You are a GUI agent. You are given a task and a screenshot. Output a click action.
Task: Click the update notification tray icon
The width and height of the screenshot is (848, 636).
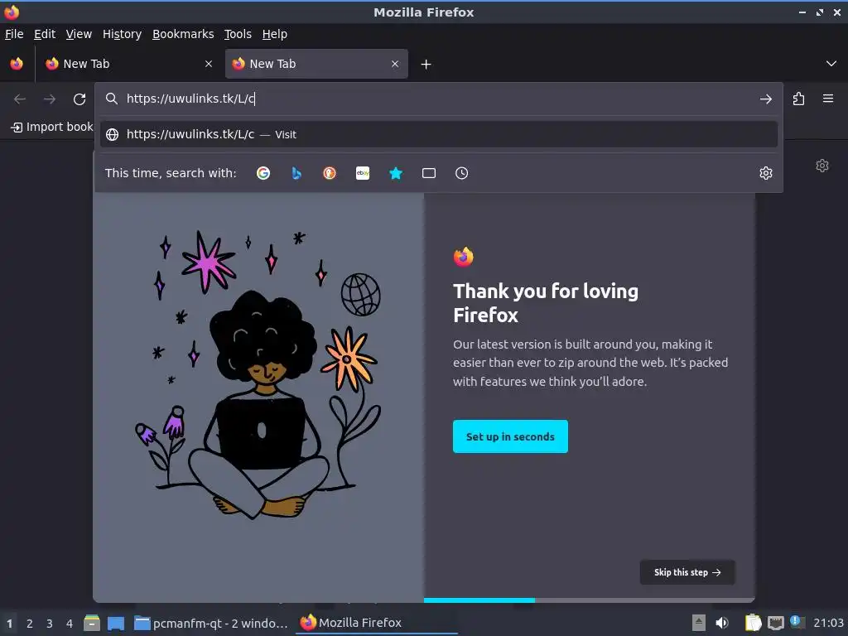(x=797, y=622)
